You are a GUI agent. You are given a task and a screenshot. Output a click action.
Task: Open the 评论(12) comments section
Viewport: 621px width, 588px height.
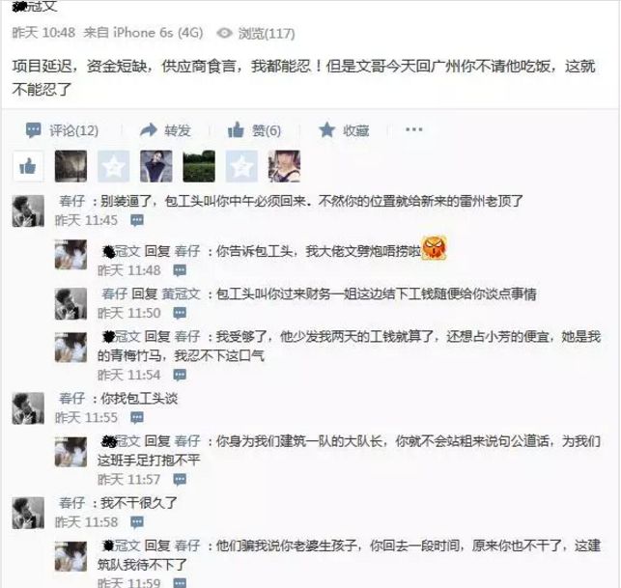(62, 130)
